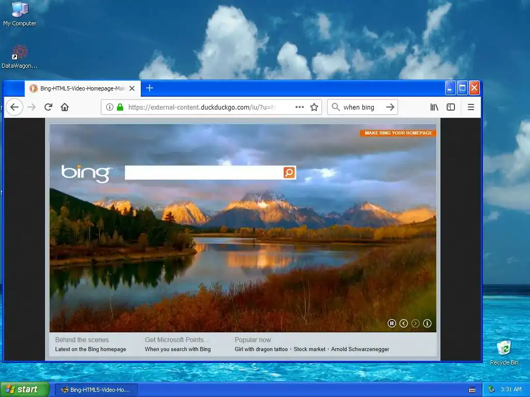Bookmark this page with the star
This screenshot has width=530, height=397.
pos(314,108)
